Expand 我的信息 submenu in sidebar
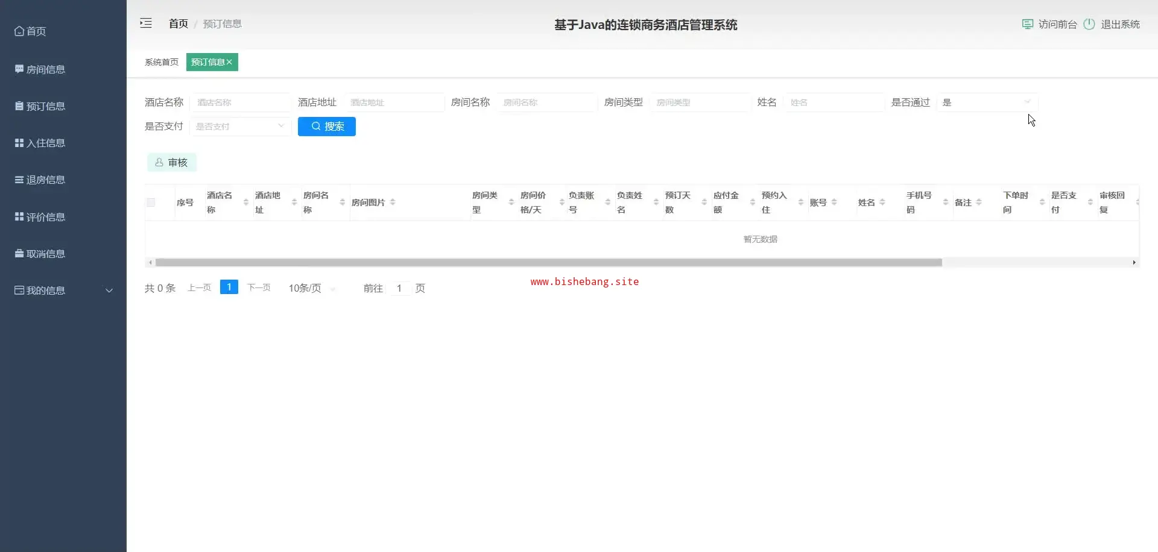The image size is (1158, 552). coord(109,290)
